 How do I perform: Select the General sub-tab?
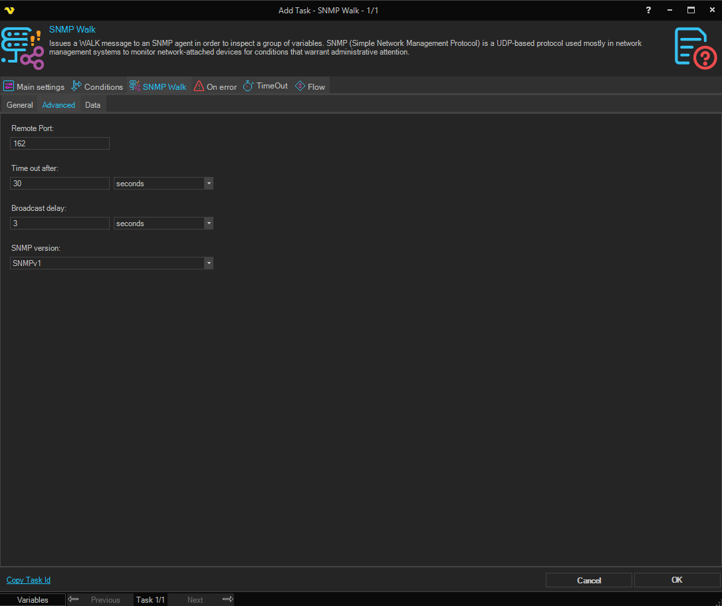pos(20,105)
